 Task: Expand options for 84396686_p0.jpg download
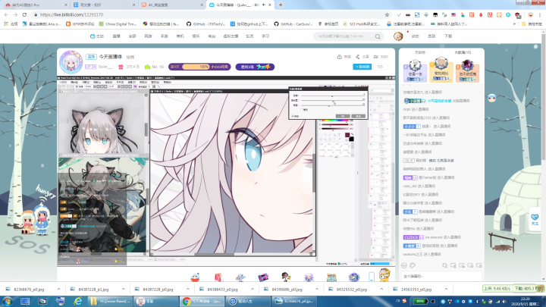click(x=317, y=290)
